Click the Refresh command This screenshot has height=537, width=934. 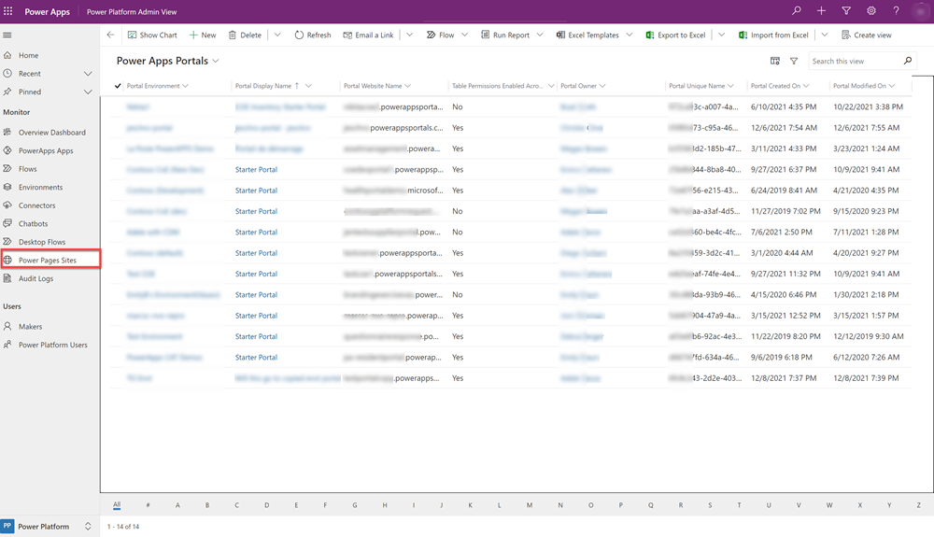[313, 35]
